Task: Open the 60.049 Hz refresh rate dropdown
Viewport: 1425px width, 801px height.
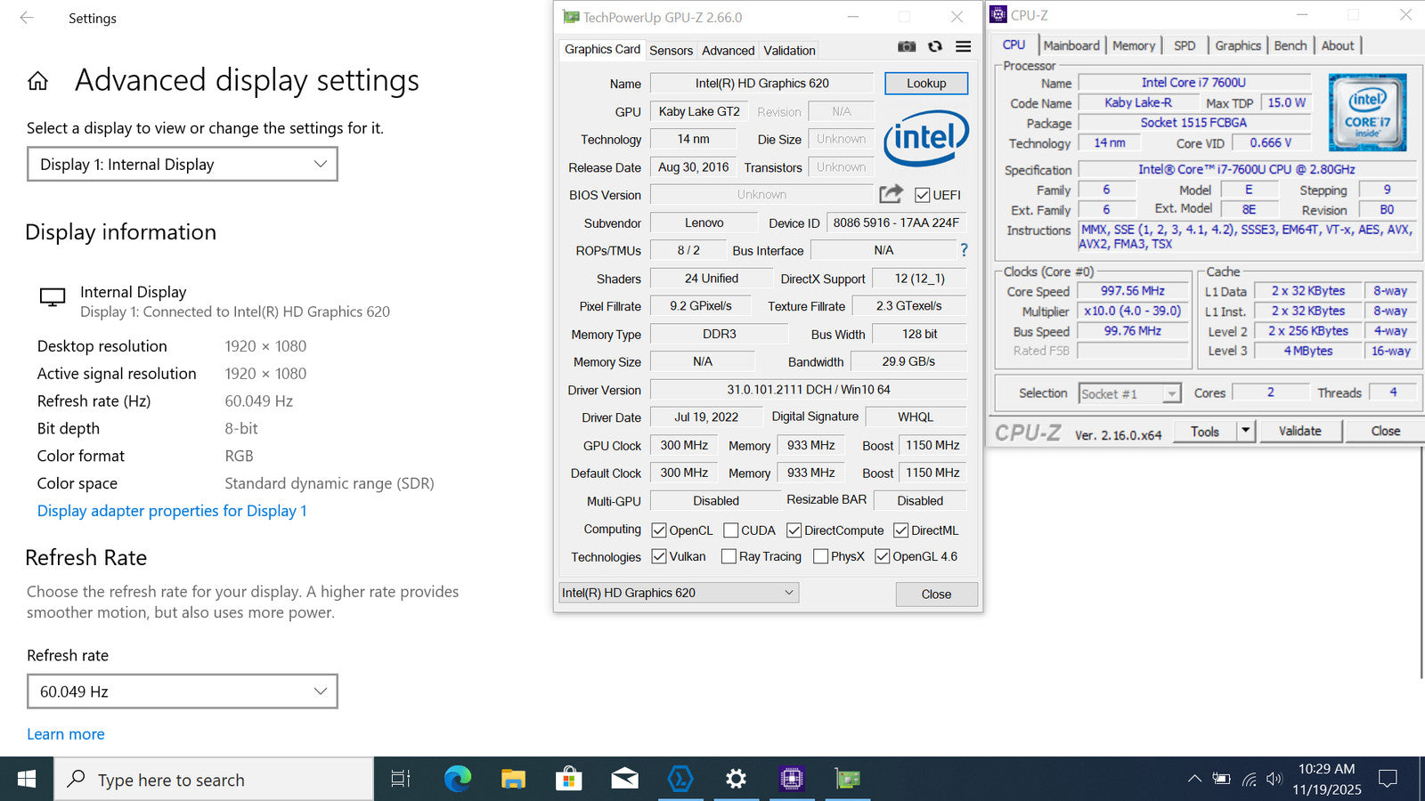Action: pyautogui.click(x=183, y=692)
